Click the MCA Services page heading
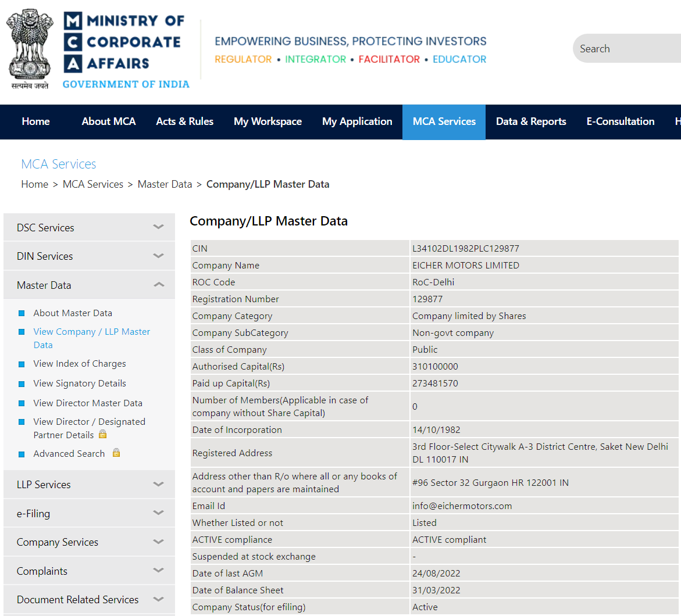The width and height of the screenshot is (681, 616). pos(59,164)
